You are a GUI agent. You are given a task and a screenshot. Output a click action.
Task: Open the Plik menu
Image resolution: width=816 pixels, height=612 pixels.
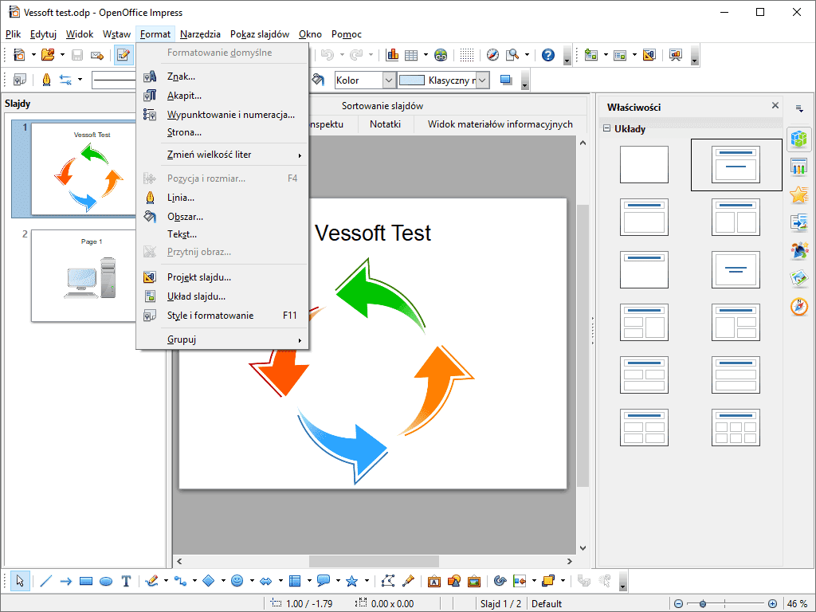(13, 34)
